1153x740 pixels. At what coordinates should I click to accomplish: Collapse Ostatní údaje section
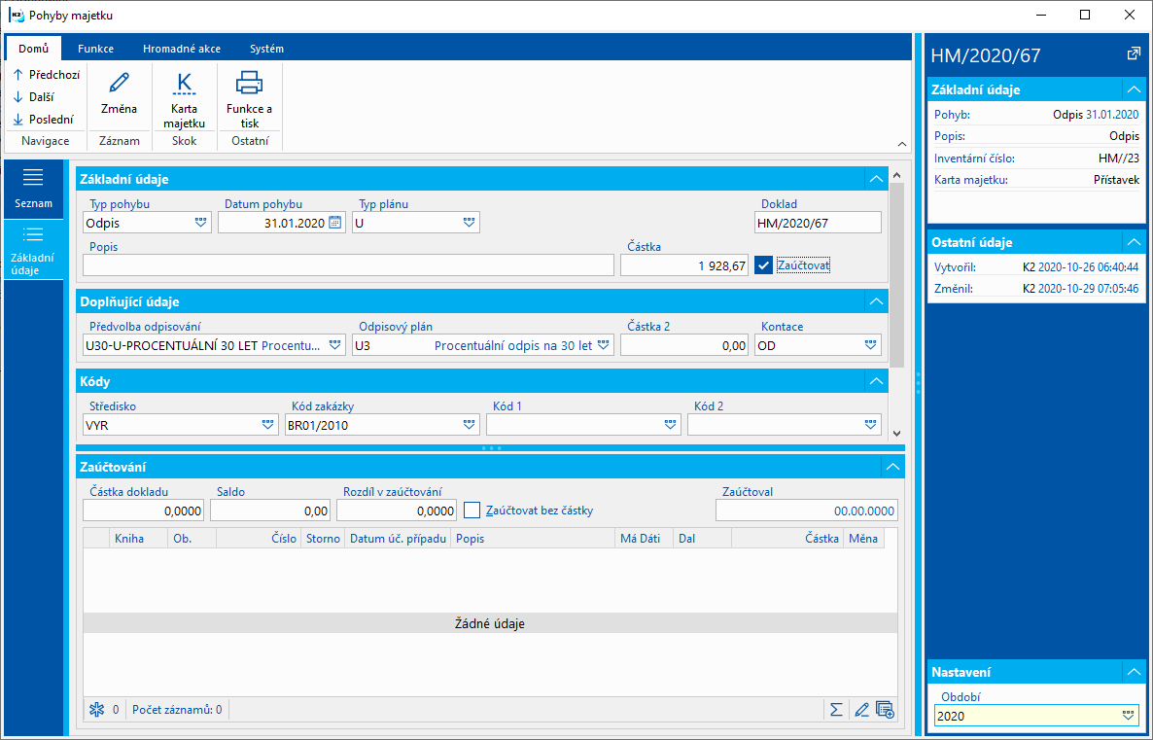pos(1134,242)
